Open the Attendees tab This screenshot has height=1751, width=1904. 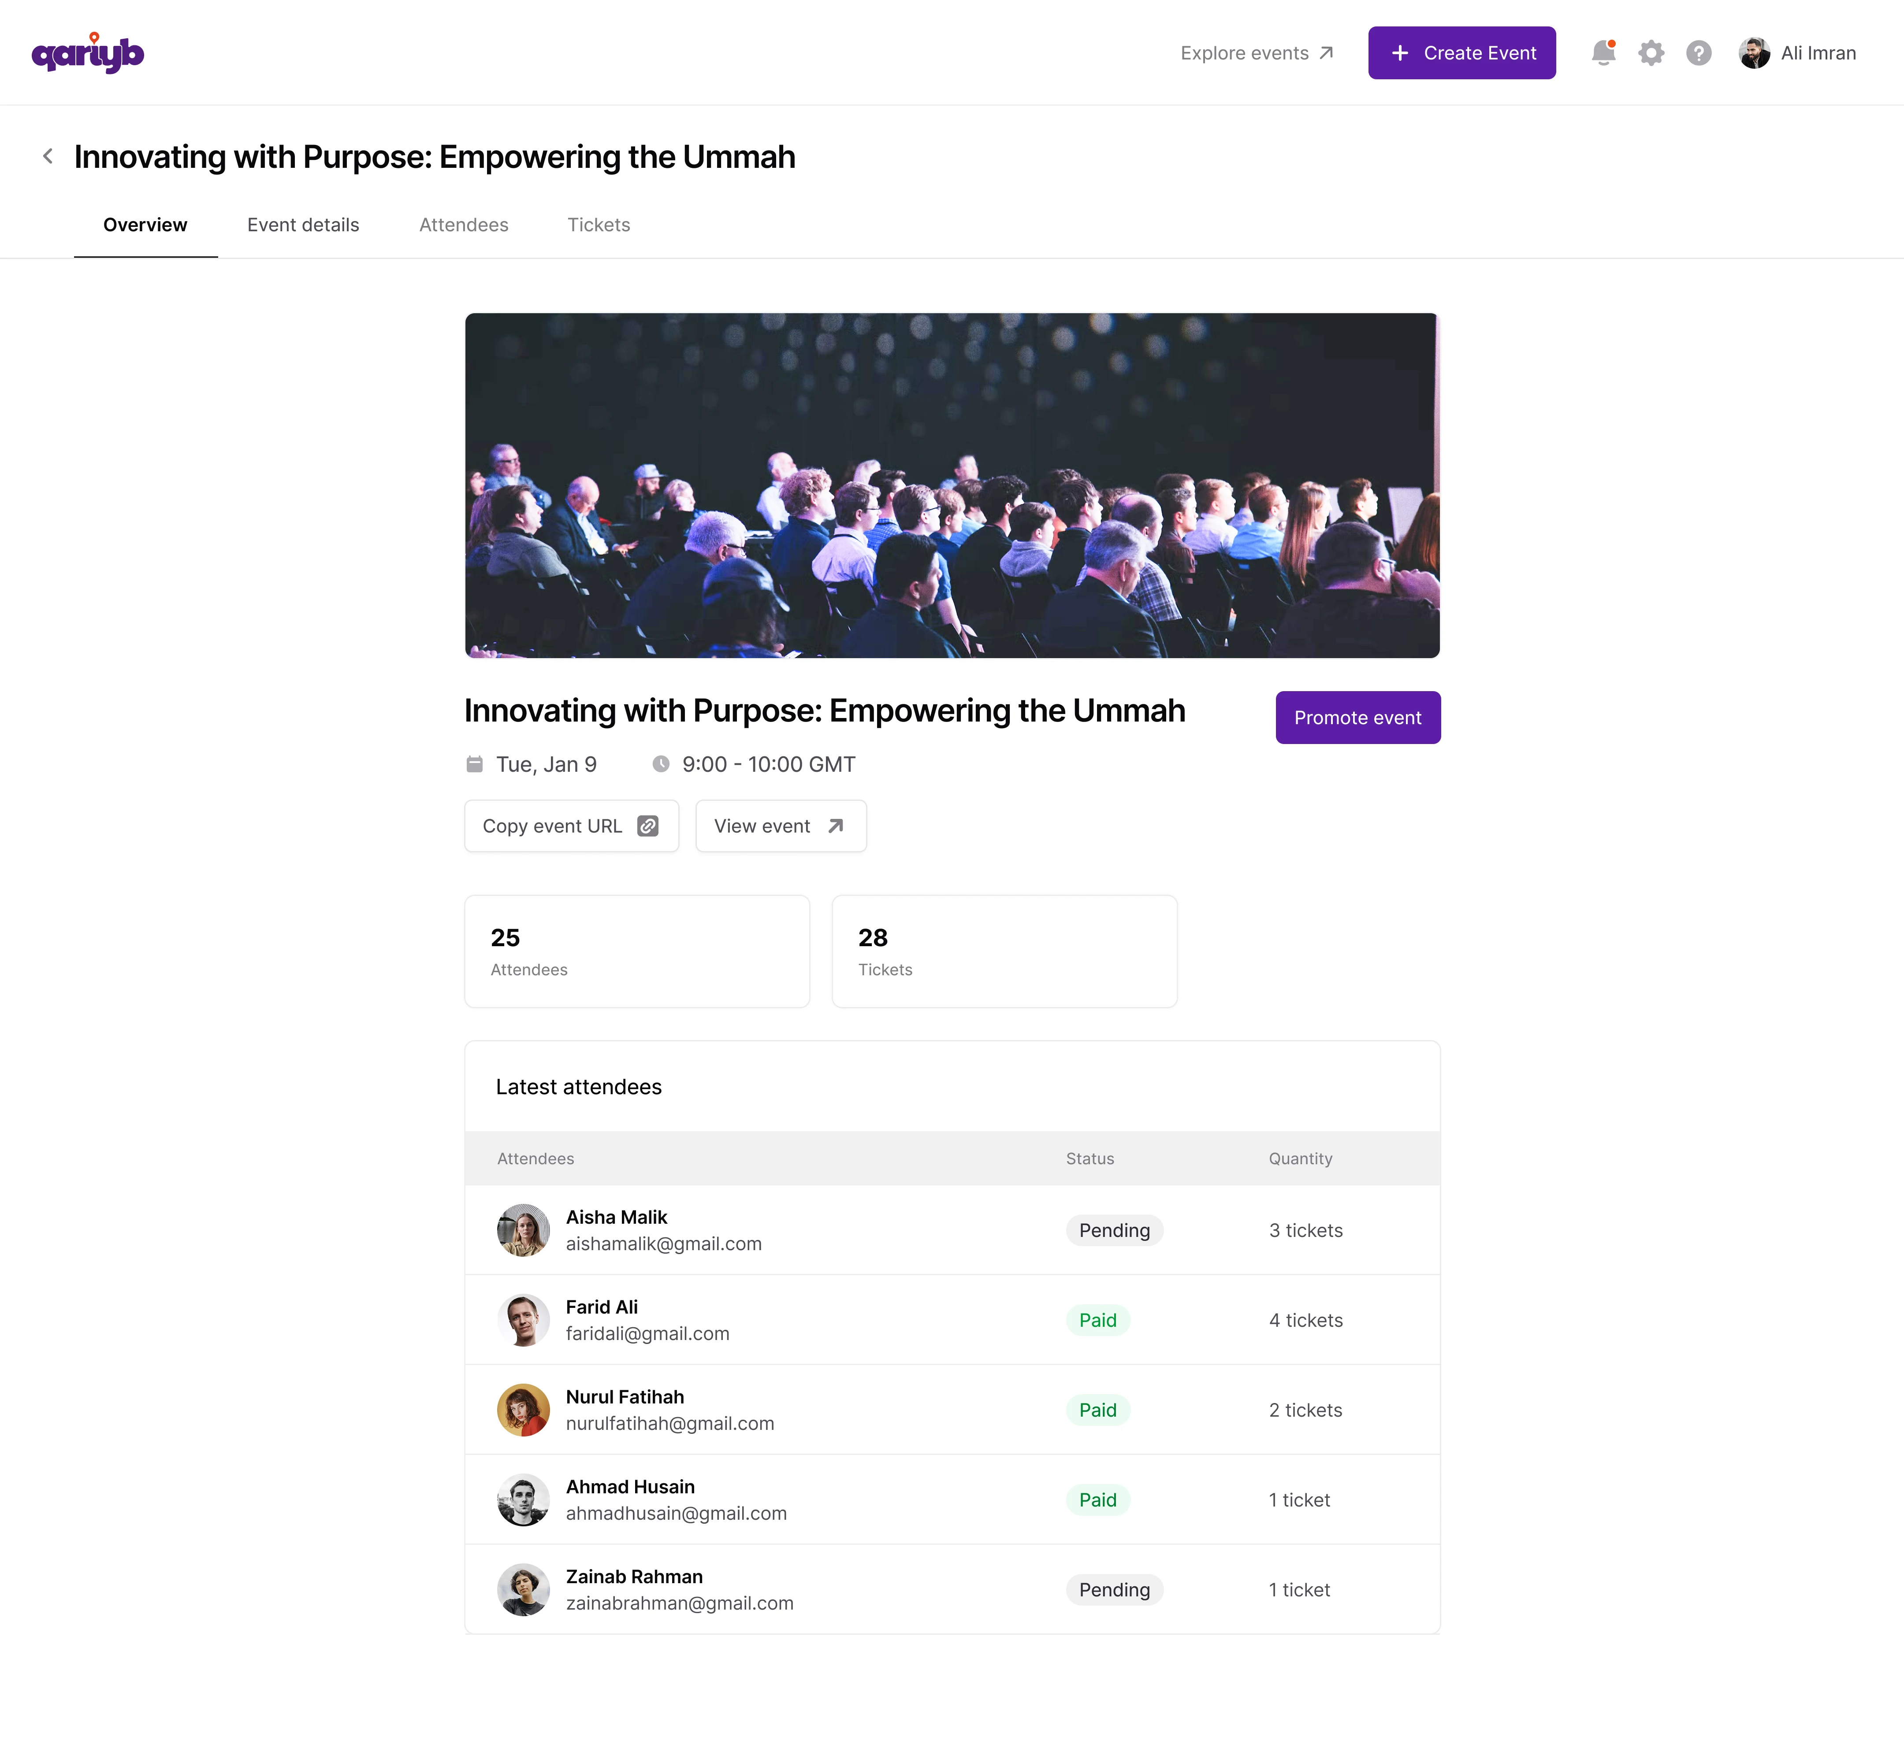[464, 225]
